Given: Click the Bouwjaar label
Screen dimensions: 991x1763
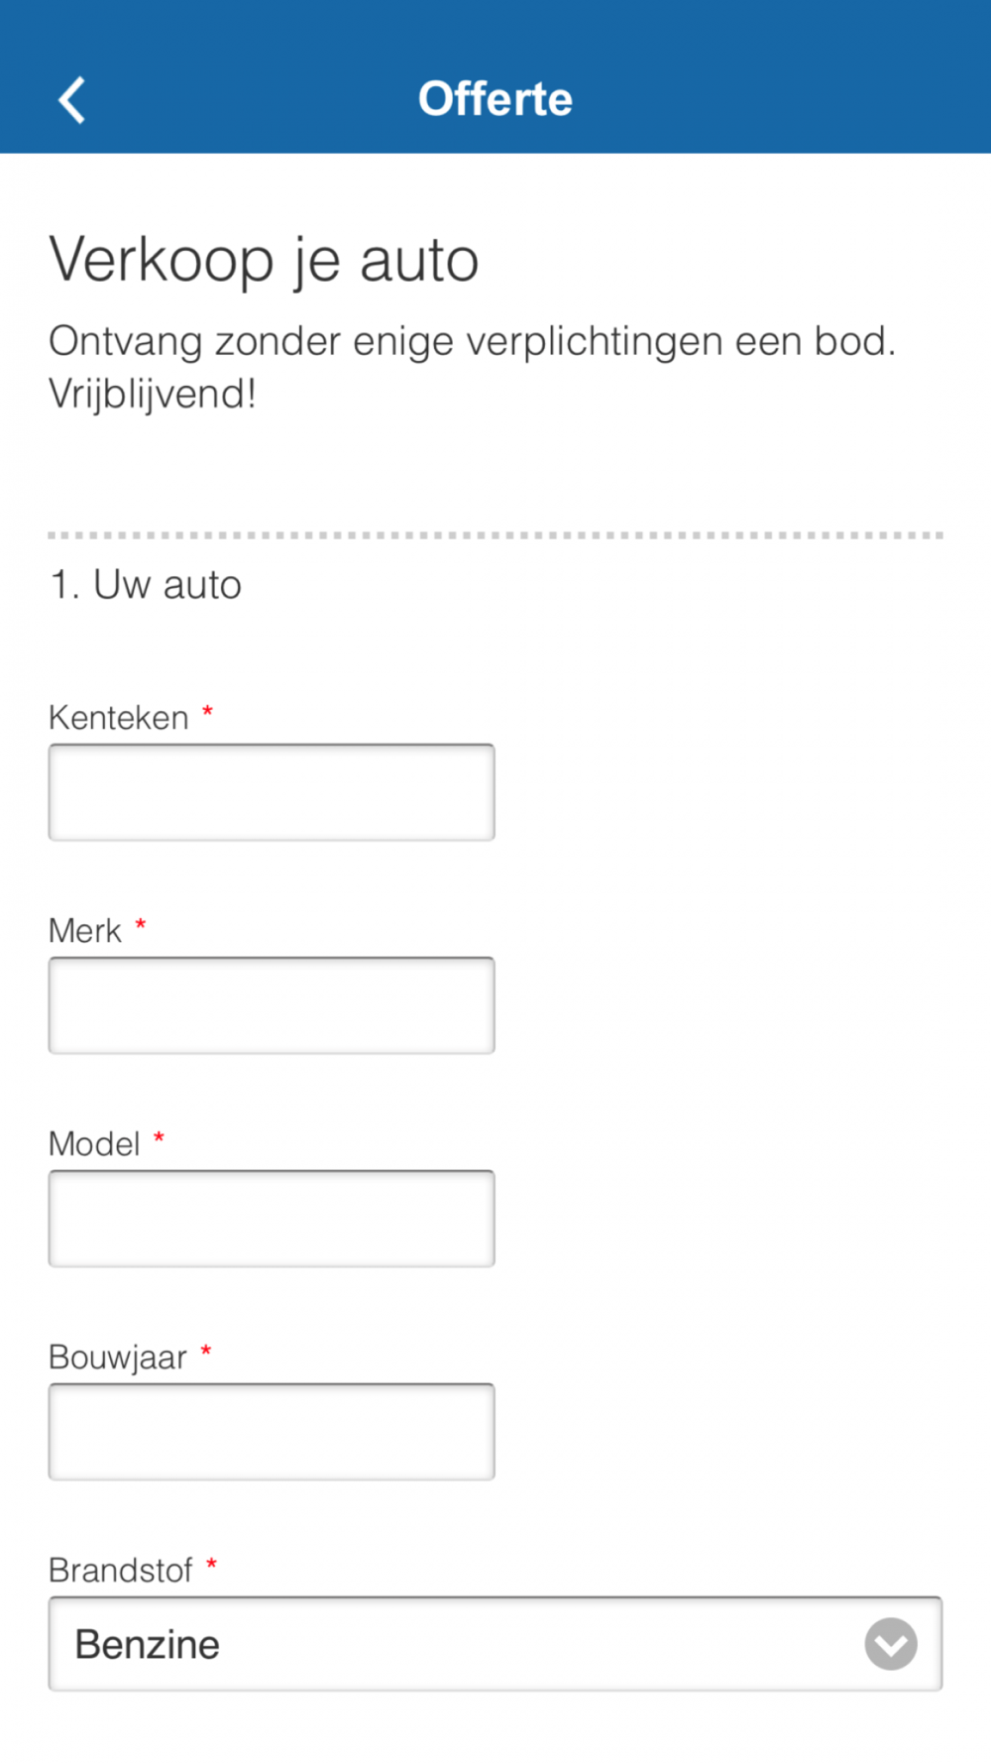Looking at the screenshot, I should tap(117, 1357).
